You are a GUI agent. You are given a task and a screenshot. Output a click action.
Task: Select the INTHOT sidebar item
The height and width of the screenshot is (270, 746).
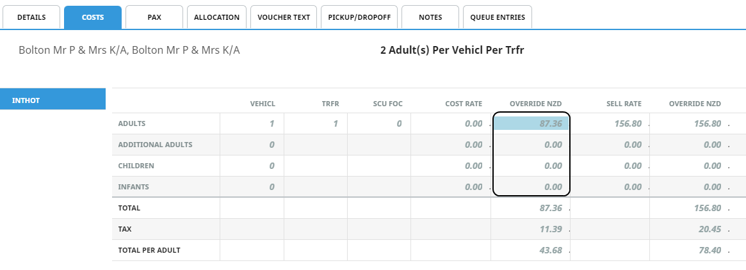pos(53,99)
